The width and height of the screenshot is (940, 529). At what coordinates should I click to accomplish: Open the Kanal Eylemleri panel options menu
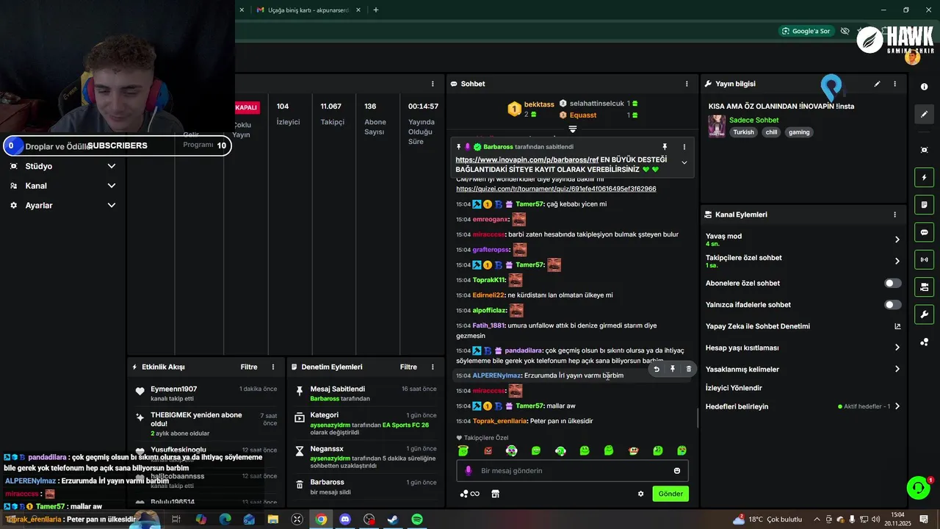[894, 215]
